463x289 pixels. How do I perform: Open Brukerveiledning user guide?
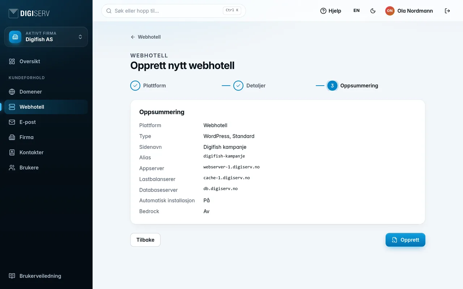pyautogui.click(x=46, y=276)
